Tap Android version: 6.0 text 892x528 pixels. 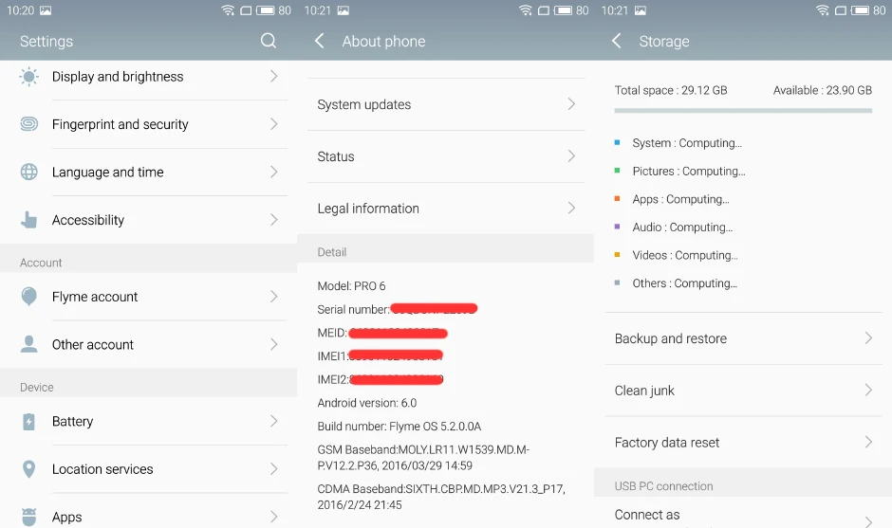[367, 403]
